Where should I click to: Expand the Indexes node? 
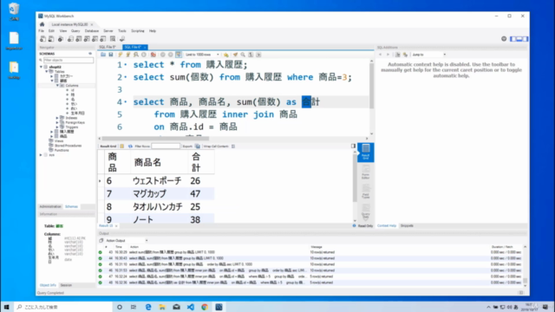[x=57, y=118]
